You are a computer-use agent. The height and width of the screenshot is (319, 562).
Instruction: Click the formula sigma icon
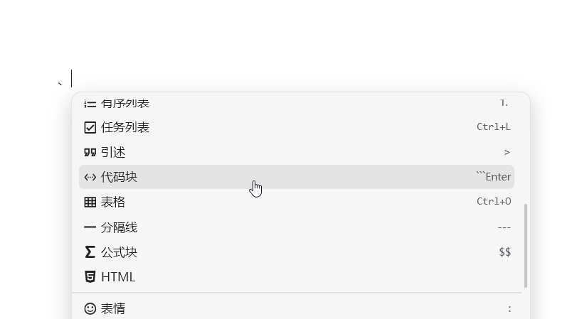[x=90, y=252]
